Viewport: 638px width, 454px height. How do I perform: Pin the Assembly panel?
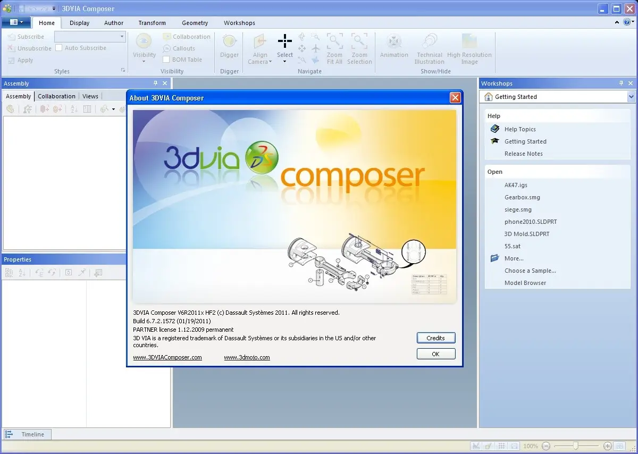click(x=155, y=83)
